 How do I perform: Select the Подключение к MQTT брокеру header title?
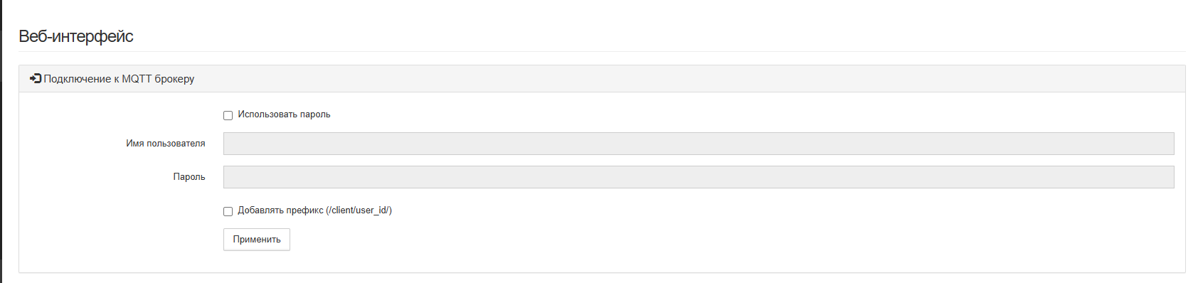[x=119, y=79]
